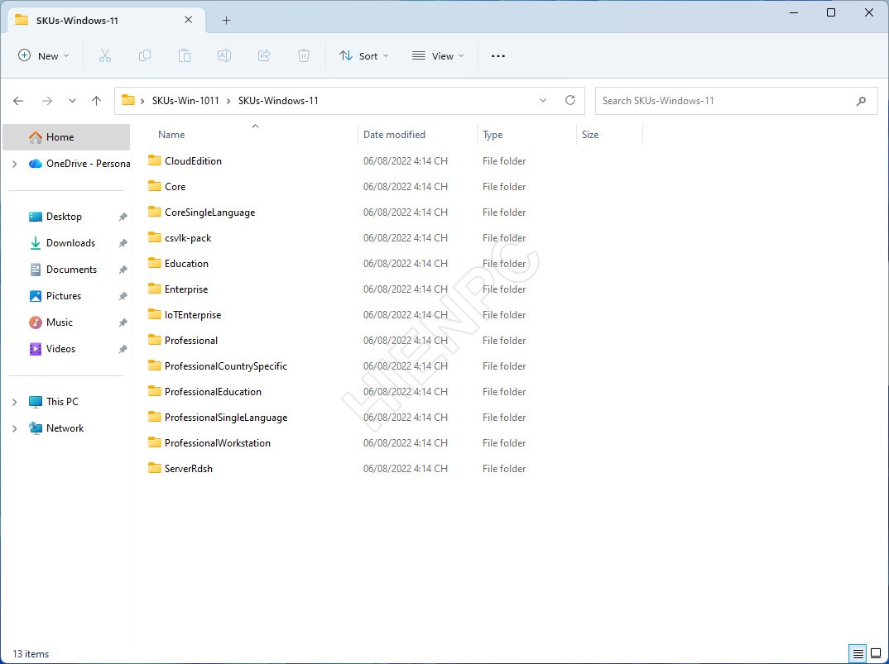Open address bar history dropdown
This screenshot has height=664, width=889.
(x=542, y=100)
